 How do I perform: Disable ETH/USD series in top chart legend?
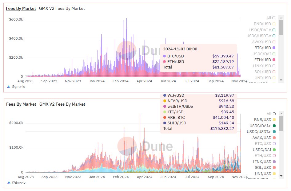click(x=265, y=60)
